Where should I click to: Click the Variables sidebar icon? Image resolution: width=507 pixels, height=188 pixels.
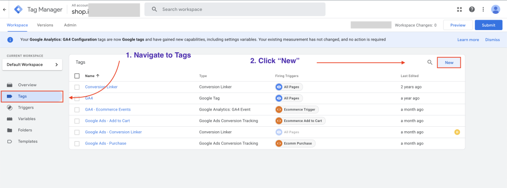click(10, 118)
